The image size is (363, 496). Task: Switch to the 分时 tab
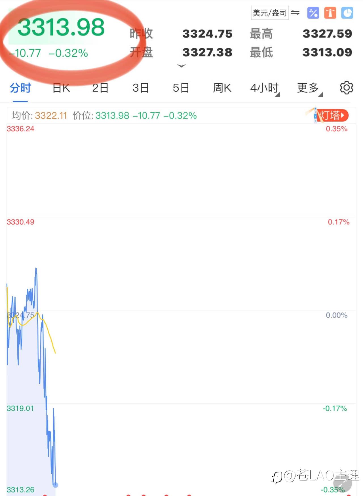pos(20,88)
